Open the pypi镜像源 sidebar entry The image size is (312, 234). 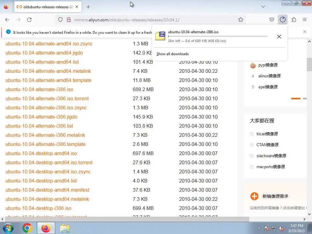tap(268, 65)
